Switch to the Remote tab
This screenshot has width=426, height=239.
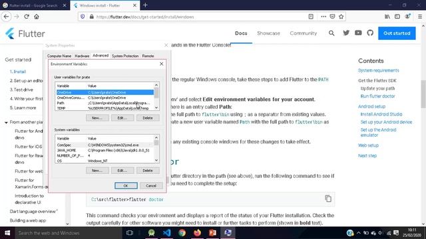click(148, 56)
